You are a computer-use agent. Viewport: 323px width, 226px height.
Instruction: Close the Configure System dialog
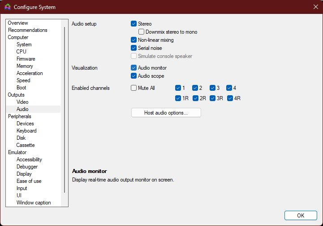pyautogui.click(x=314, y=7)
